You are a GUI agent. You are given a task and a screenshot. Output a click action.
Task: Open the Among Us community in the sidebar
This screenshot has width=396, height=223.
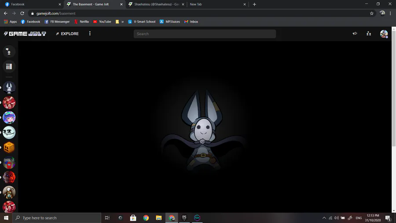(9, 162)
